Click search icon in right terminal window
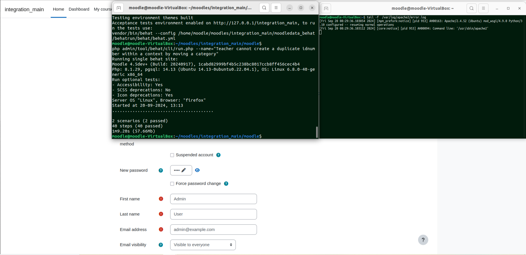Viewport: 526px width, 255px height. 472,8
